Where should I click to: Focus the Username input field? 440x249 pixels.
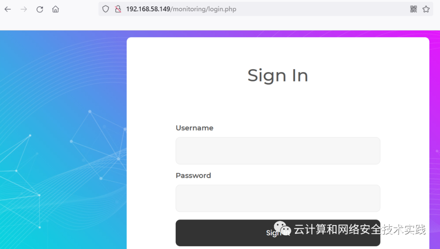point(278,151)
